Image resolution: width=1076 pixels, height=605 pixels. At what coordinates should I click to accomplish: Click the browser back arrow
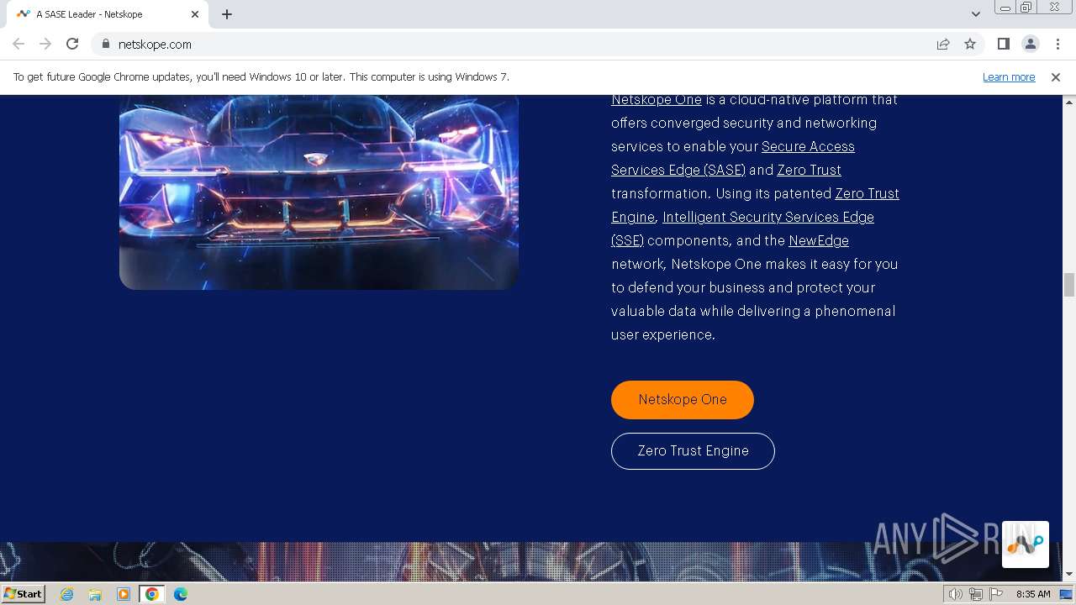(x=18, y=44)
